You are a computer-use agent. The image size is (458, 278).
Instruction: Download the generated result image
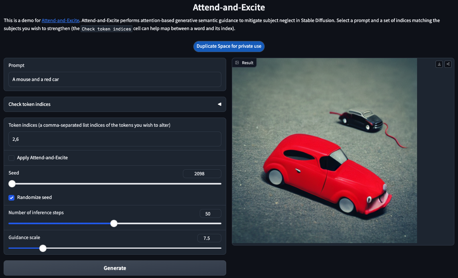point(439,64)
